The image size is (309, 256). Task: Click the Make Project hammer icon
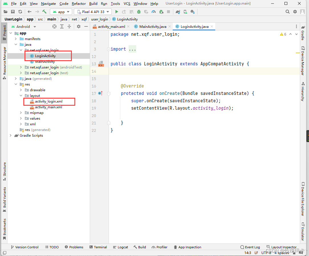click(x=44, y=12)
